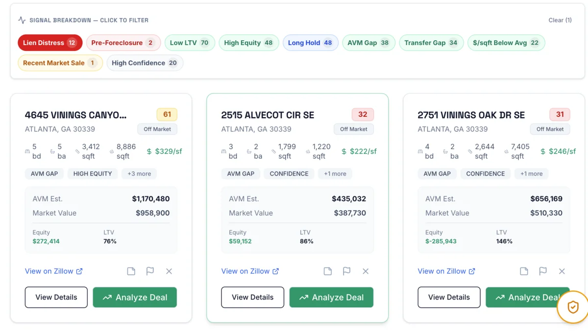Dismiss the 4645 Vinings Canyon card with X
The height and width of the screenshot is (332, 588).
click(x=169, y=271)
